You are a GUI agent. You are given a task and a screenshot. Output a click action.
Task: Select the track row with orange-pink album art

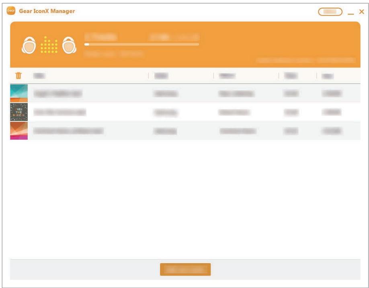[x=185, y=131]
